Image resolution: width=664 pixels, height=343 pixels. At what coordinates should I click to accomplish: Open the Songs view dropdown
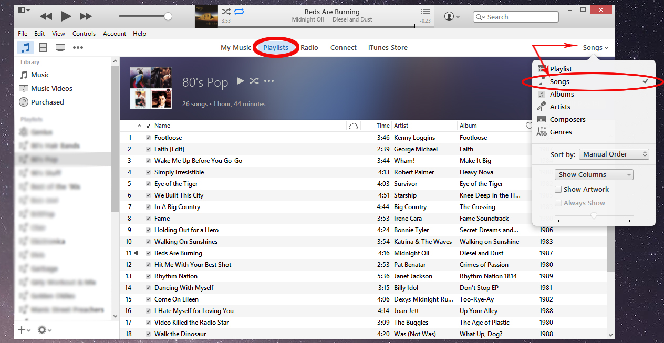pos(596,47)
